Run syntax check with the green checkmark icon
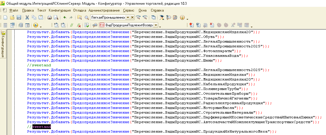 [87, 25]
